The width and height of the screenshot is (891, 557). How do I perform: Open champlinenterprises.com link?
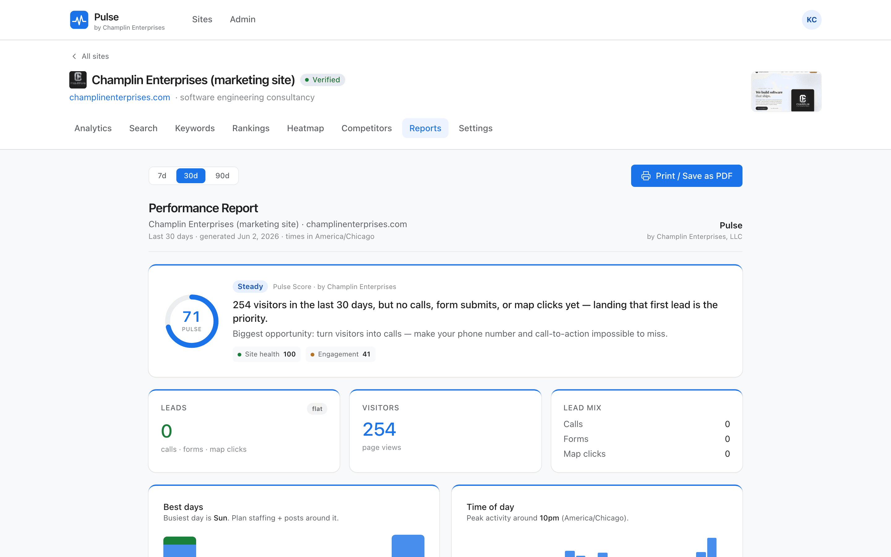pos(120,97)
